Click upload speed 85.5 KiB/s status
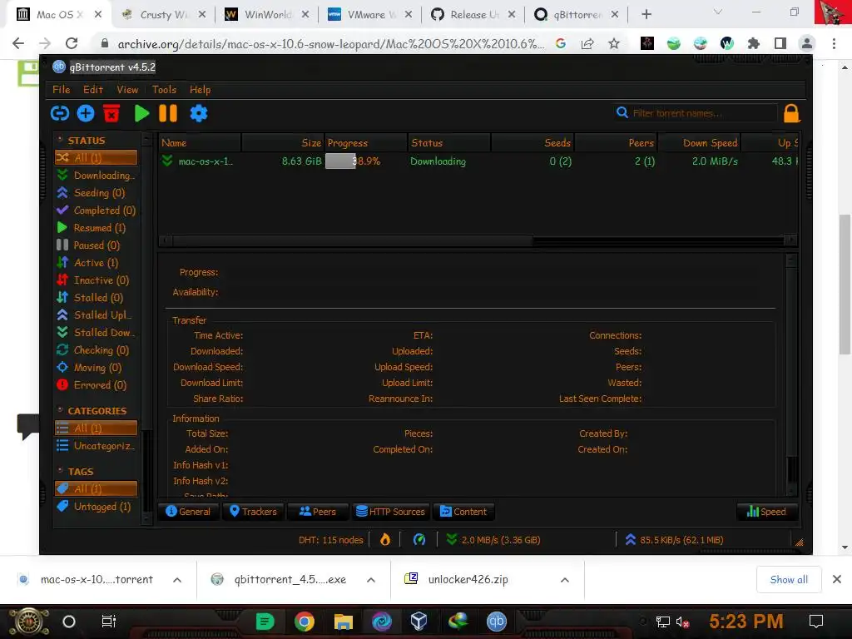Viewport: 852px width, 639px height. [x=674, y=539]
